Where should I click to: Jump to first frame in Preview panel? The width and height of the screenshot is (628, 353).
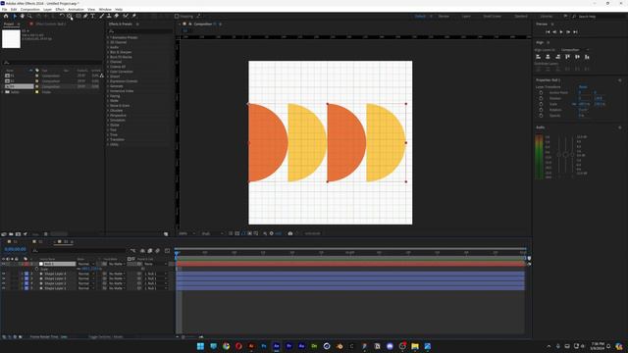pos(548,31)
